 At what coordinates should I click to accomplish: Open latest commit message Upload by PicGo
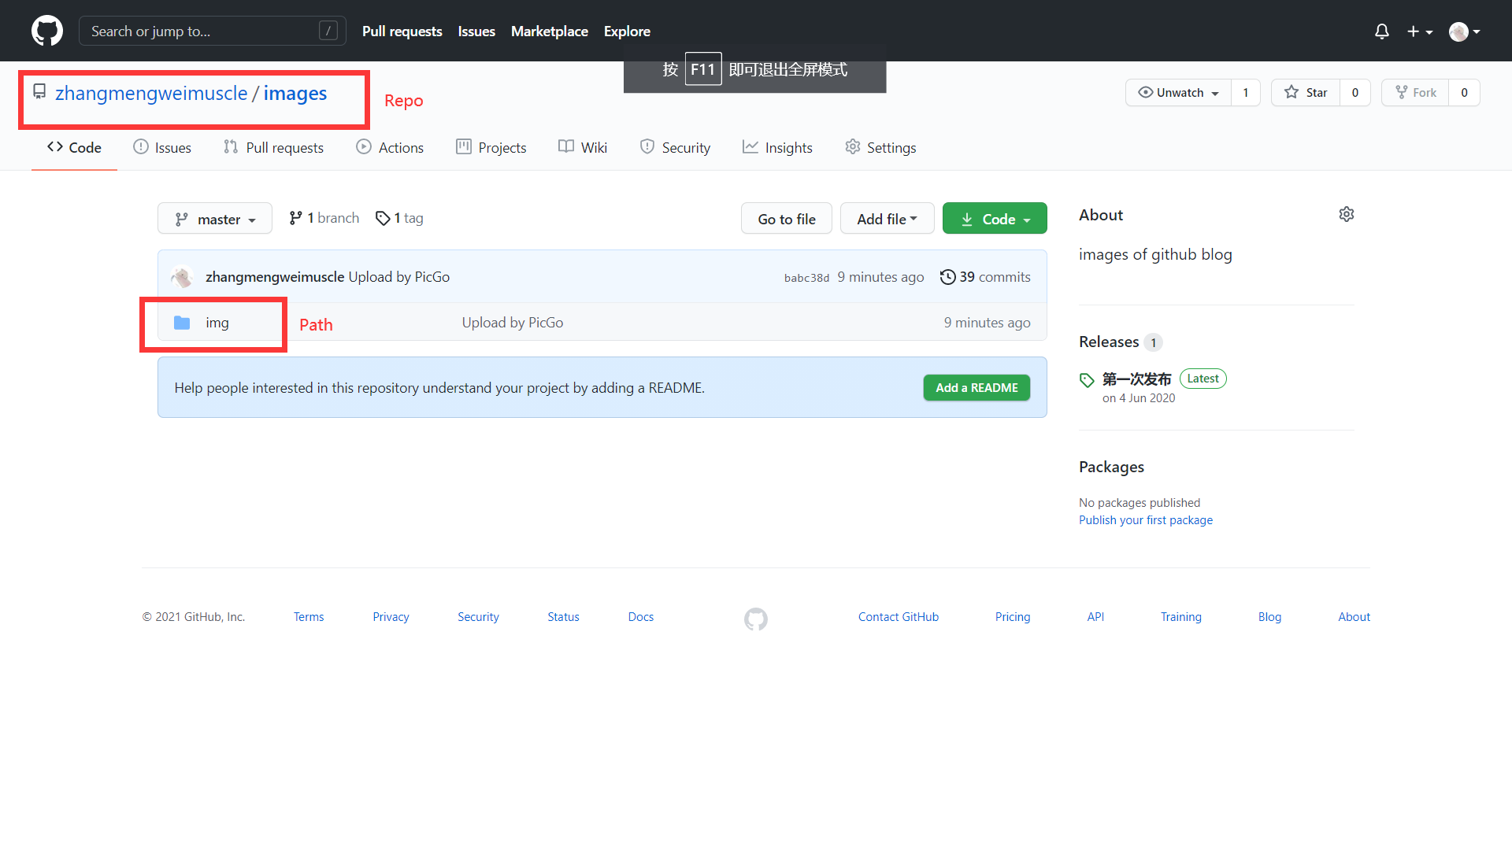pyautogui.click(x=399, y=277)
